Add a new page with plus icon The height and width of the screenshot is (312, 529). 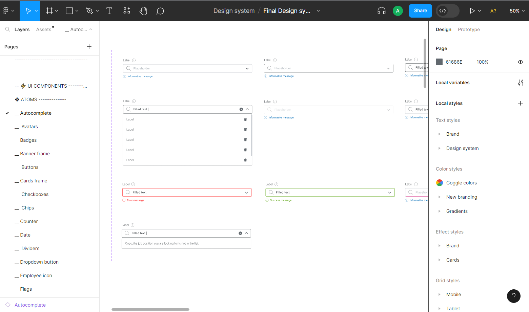pos(89,47)
